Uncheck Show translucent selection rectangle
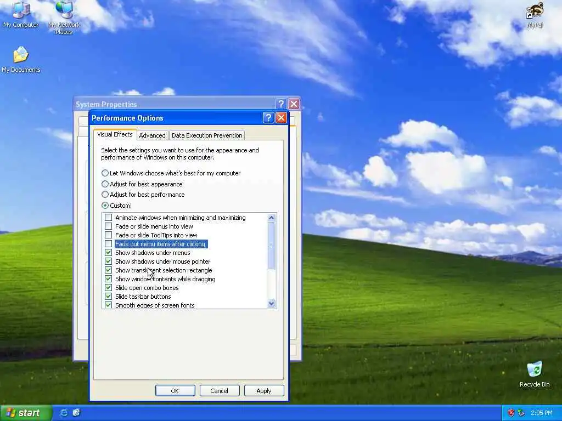This screenshot has height=421, width=562. [108, 270]
